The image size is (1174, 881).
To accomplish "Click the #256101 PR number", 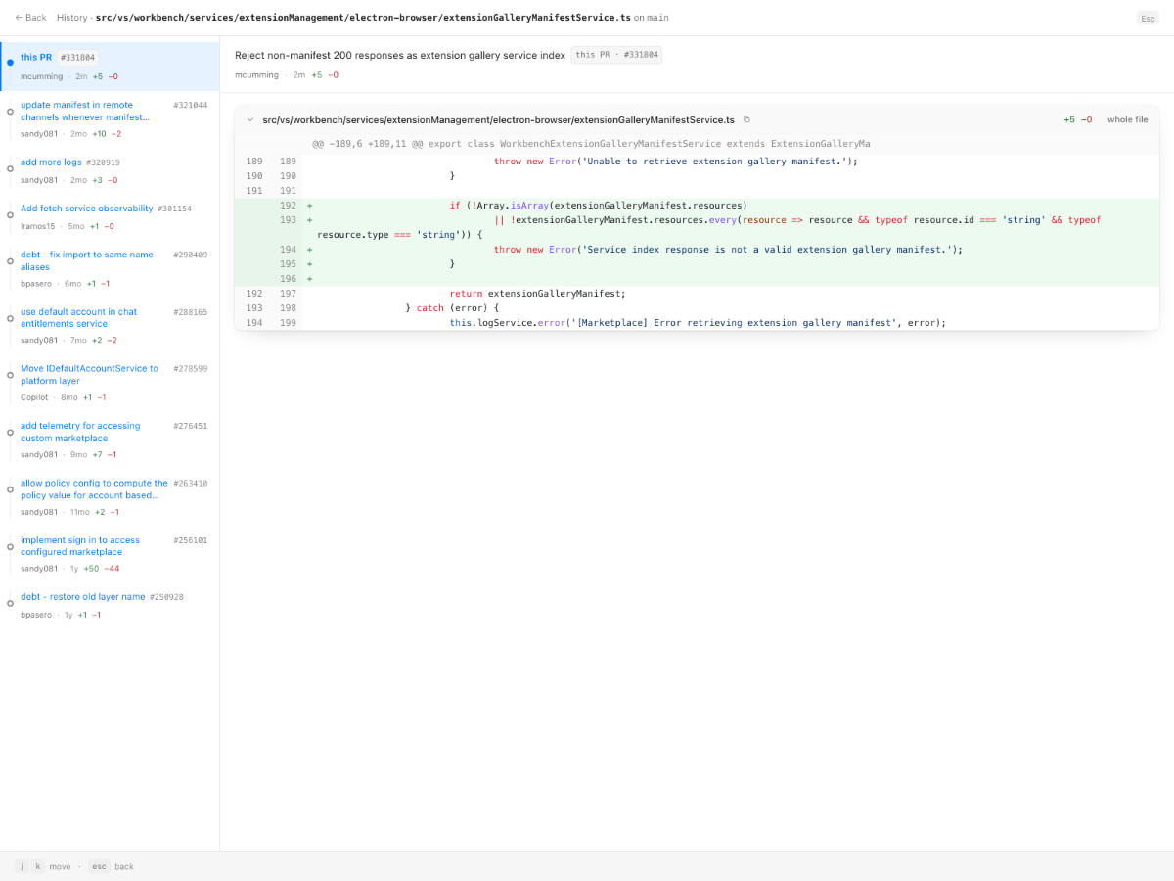I will (x=191, y=540).
